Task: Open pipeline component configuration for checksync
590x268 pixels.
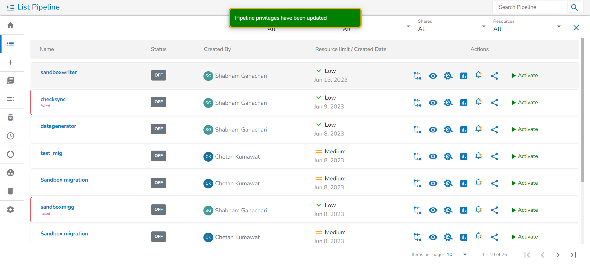Action: point(448,103)
